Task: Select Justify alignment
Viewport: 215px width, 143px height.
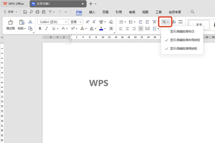Action: 141,28
